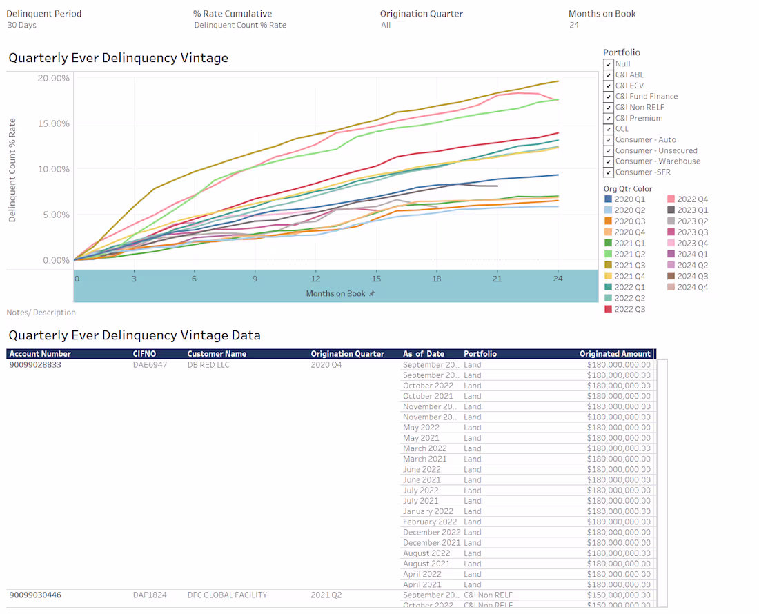
Task: Toggle the Consumer - Auto checkbox
Action: pyautogui.click(x=608, y=139)
